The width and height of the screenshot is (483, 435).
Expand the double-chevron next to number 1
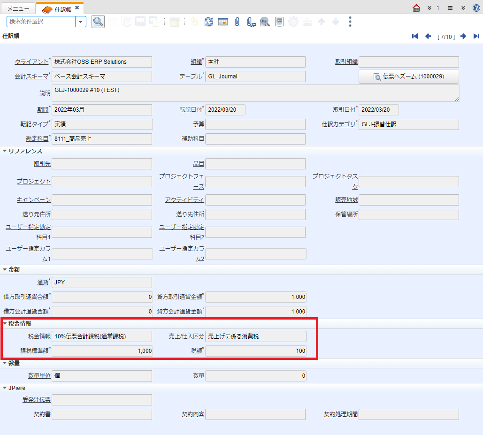(429, 8)
